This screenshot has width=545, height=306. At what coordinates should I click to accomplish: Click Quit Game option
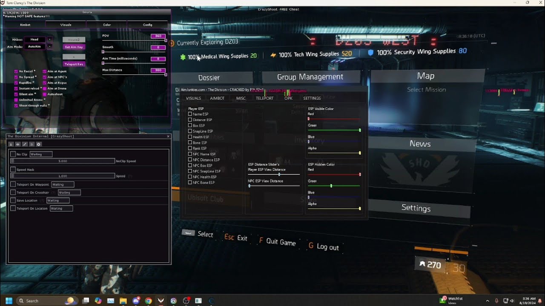point(277,241)
